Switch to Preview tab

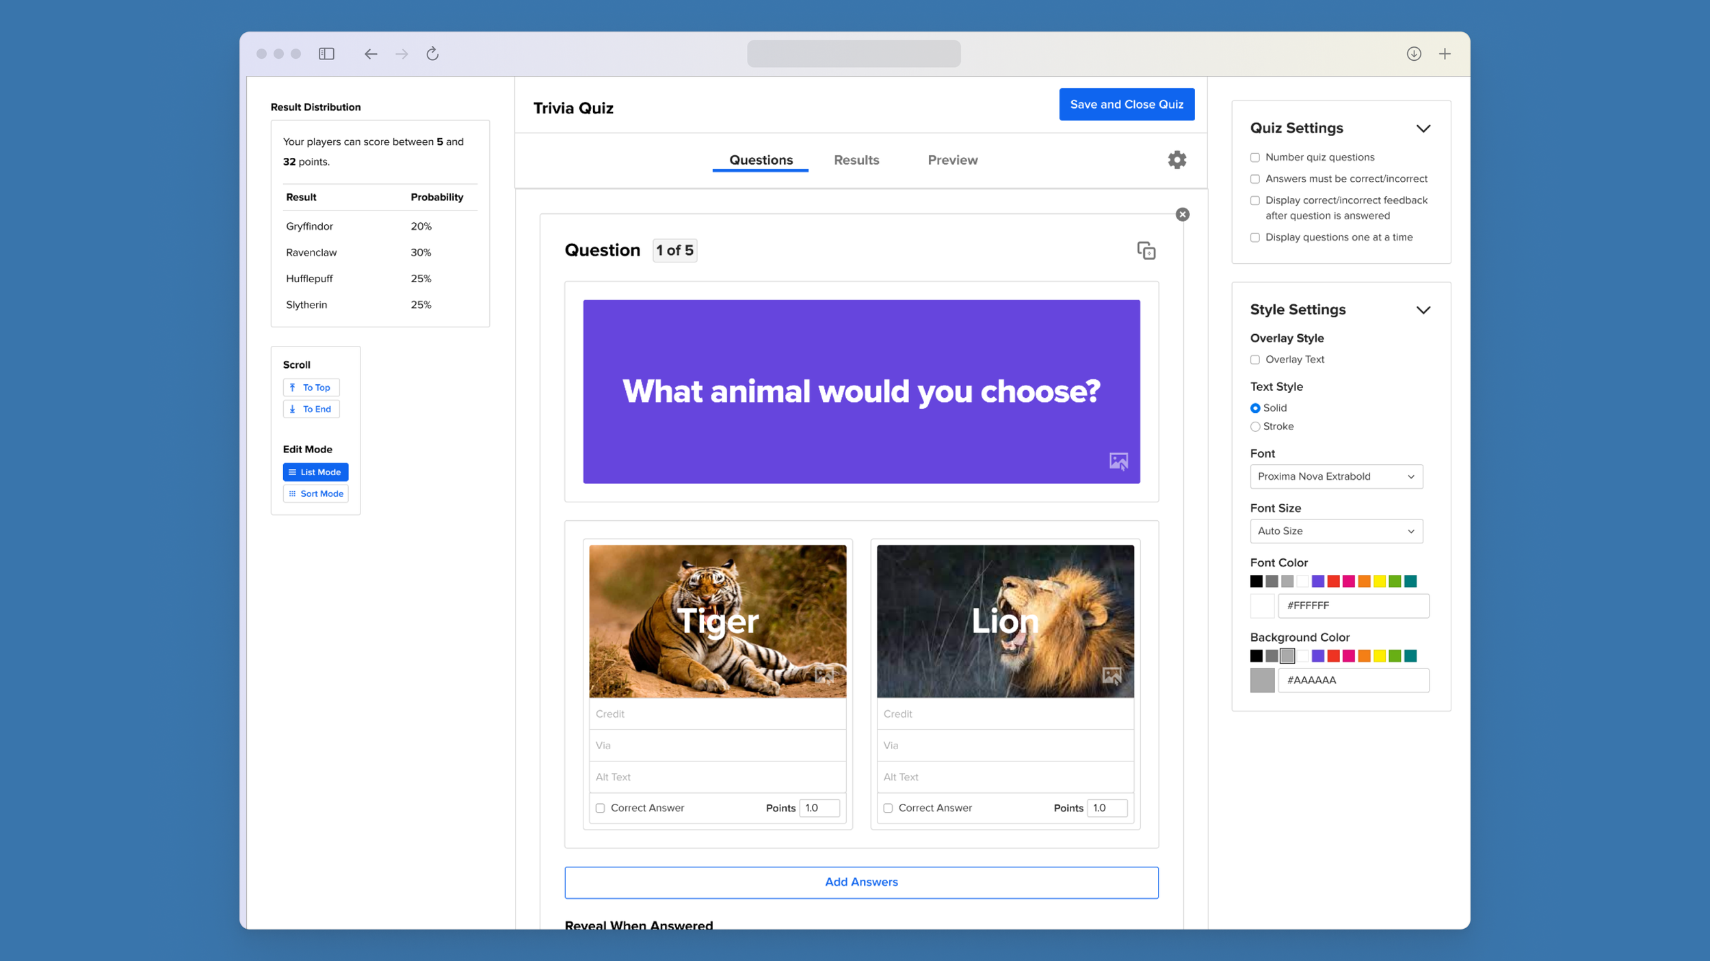[x=952, y=160]
